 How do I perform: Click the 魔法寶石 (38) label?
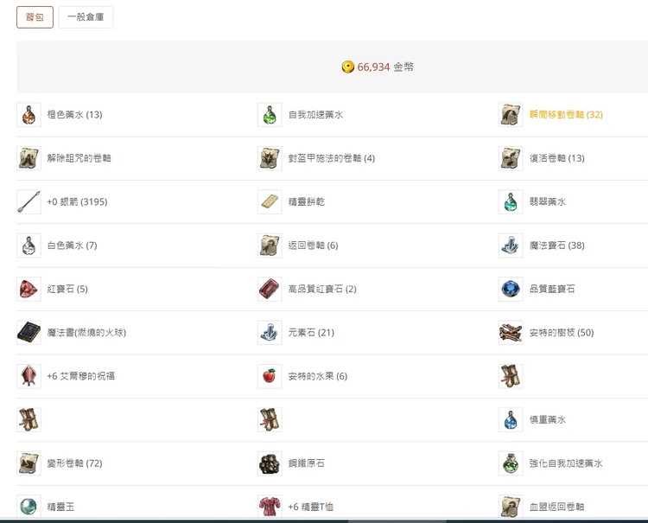[x=557, y=246]
